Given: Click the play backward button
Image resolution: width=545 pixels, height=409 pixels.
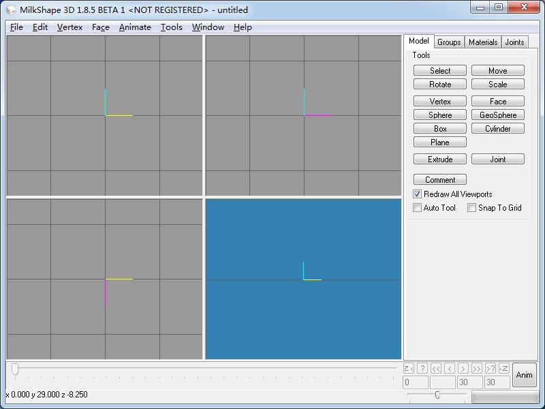Looking at the screenshot, I should point(436,368).
